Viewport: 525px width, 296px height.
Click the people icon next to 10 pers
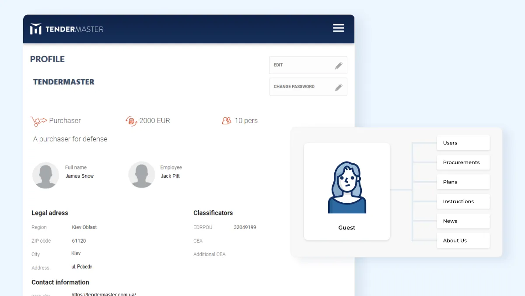pos(227,120)
